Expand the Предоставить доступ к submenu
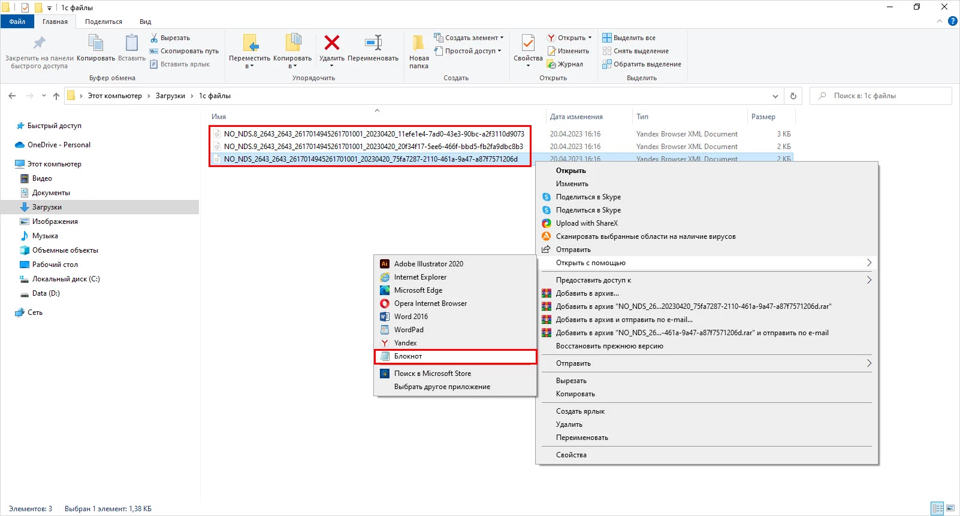 [707, 280]
